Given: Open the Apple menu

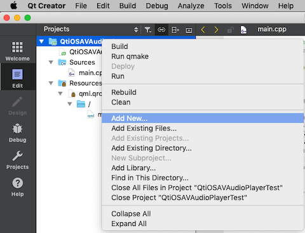Looking at the screenshot, I should pyautogui.click(x=14, y=6).
